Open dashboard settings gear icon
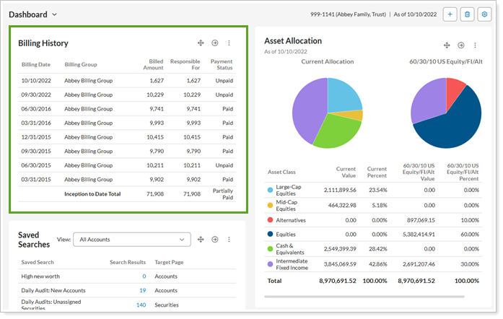The width and height of the screenshot is (503, 319). click(484, 14)
